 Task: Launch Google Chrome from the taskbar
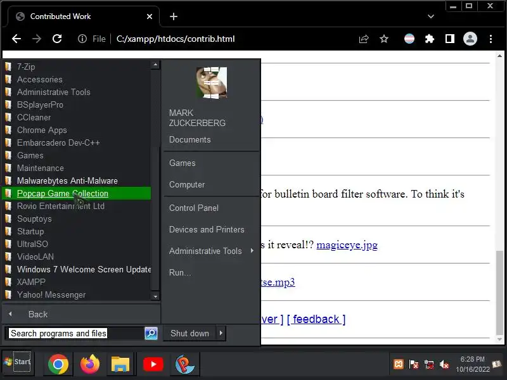(58, 364)
